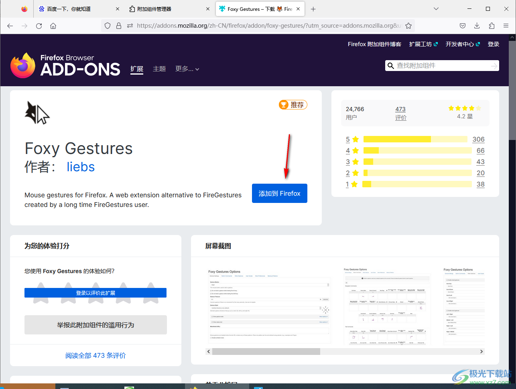
Task: Click the 登录 link
Action: 494,44
